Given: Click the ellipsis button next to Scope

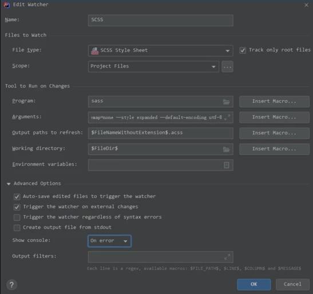Looking at the screenshot, I should tap(227, 67).
